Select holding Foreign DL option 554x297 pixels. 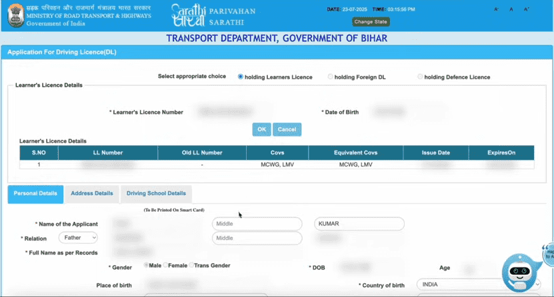pyautogui.click(x=331, y=77)
